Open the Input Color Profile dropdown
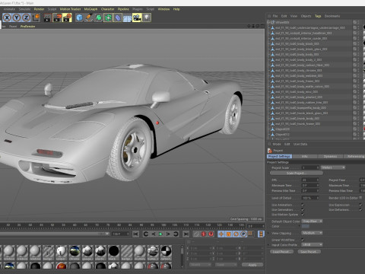The image size is (365, 274). coord(312,245)
